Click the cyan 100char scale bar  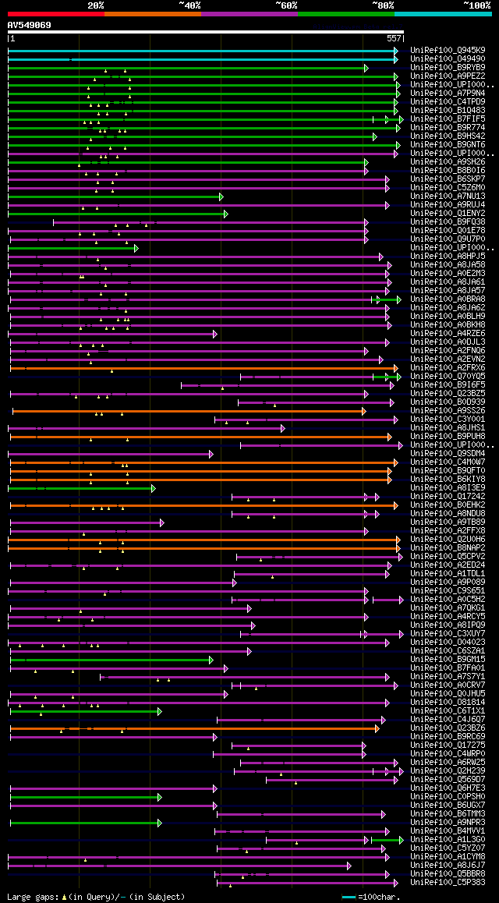click(349, 898)
